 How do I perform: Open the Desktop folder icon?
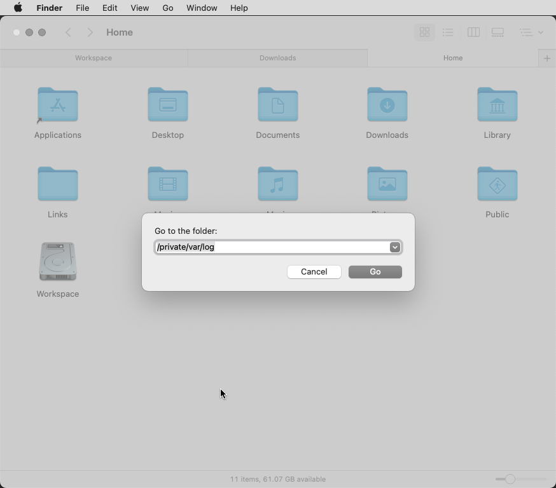[x=168, y=104]
